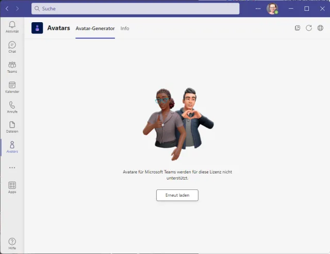Image resolution: width=330 pixels, height=254 pixels.
Task: Navigate forward with the right arrow
Action: [x=17, y=9]
